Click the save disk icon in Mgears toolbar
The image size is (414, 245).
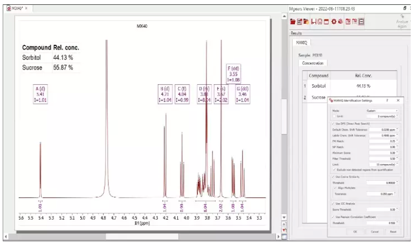click(x=313, y=22)
